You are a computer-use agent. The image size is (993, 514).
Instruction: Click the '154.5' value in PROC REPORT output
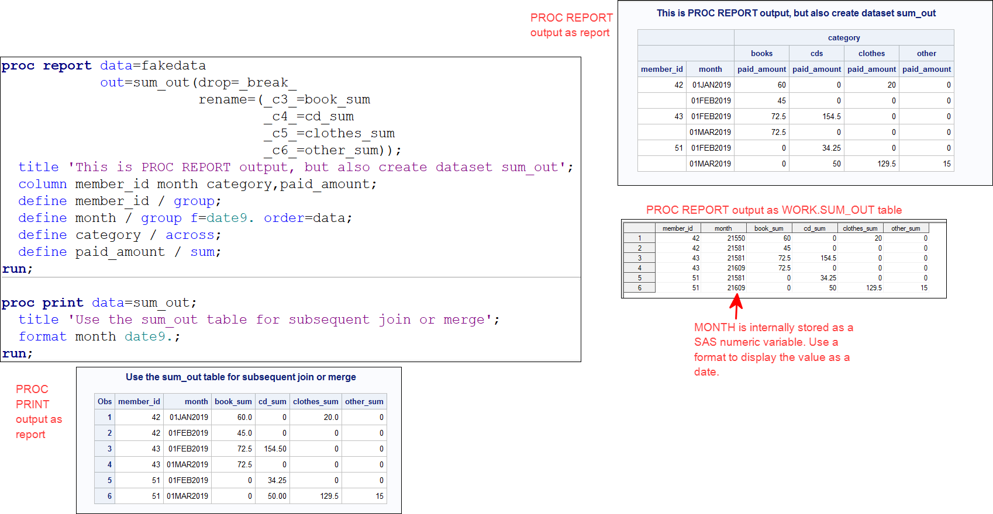point(832,116)
